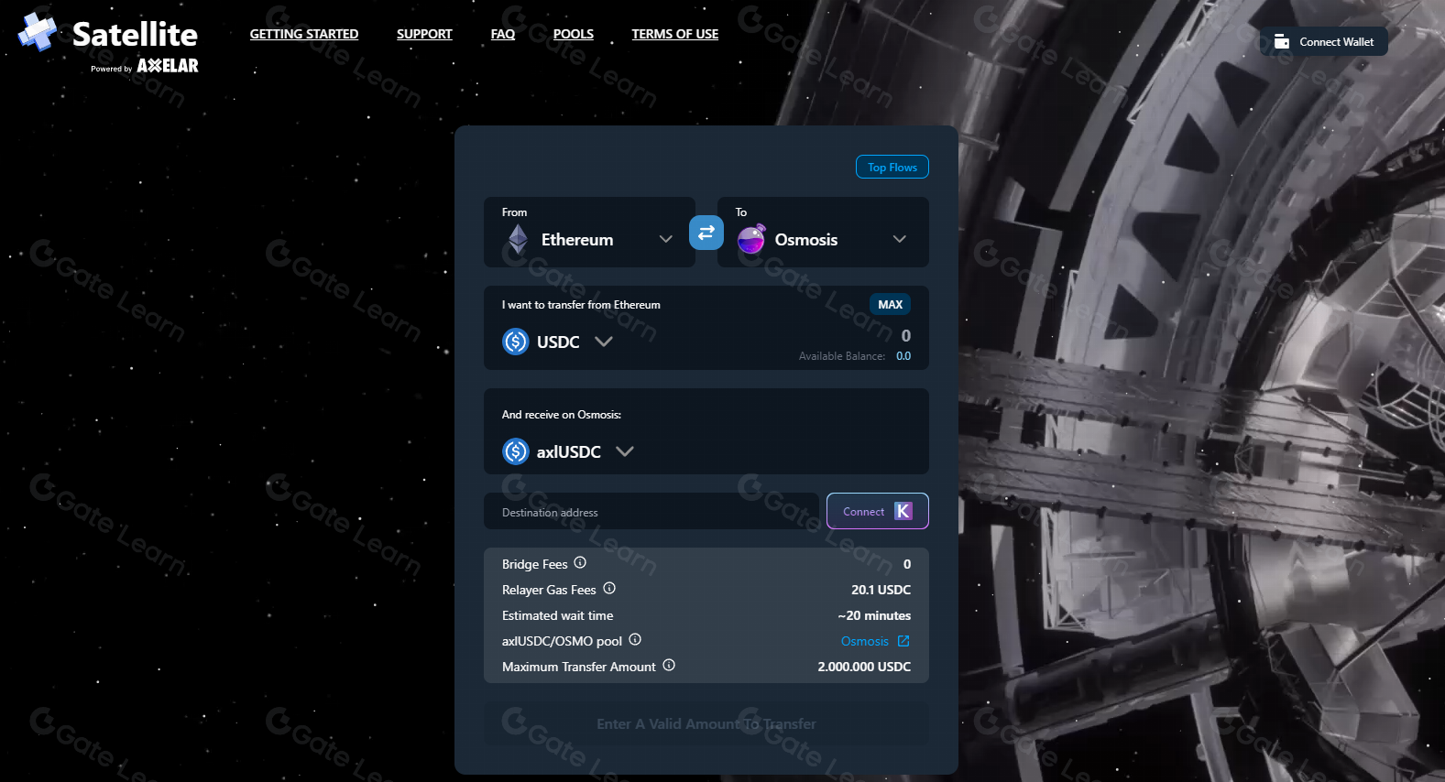Viewport: 1445px width, 782px height.
Task: Show Maximum Transfer Amount info icon
Action: click(x=669, y=665)
